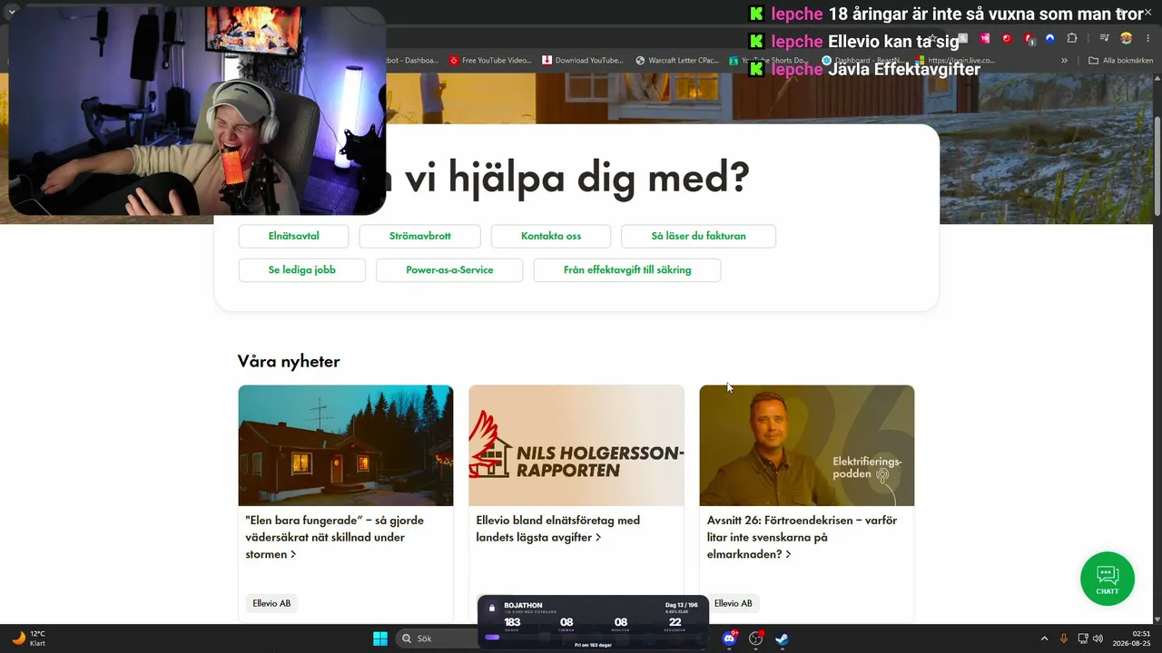Click the Ellevio AB tag on first news card
The image size is (1162, 653).
coord(271,603)
